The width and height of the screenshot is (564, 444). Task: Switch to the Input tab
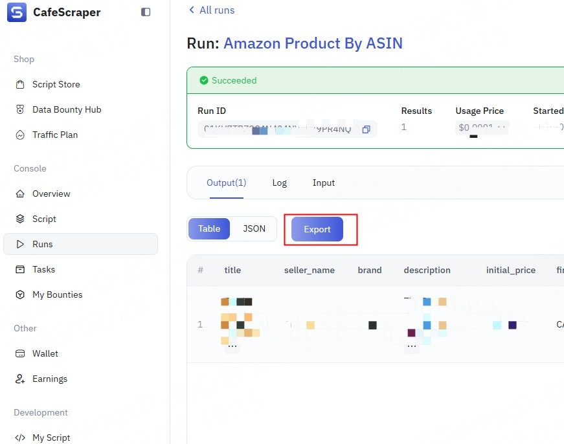(x=323, y=183)
